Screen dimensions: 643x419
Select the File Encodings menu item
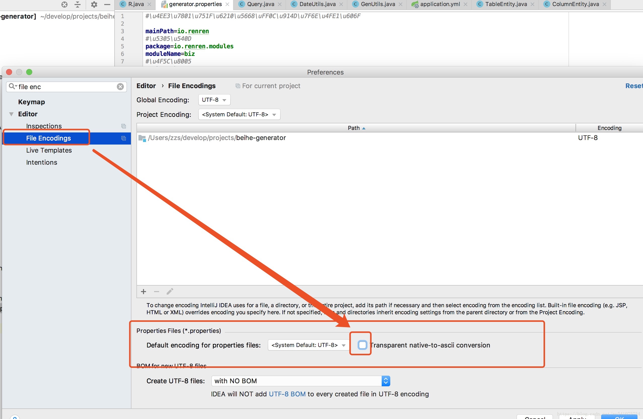pyautogui.click(x=49, y=138)
